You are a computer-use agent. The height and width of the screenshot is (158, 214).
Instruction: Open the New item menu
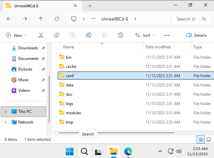[x=16, y=35]
